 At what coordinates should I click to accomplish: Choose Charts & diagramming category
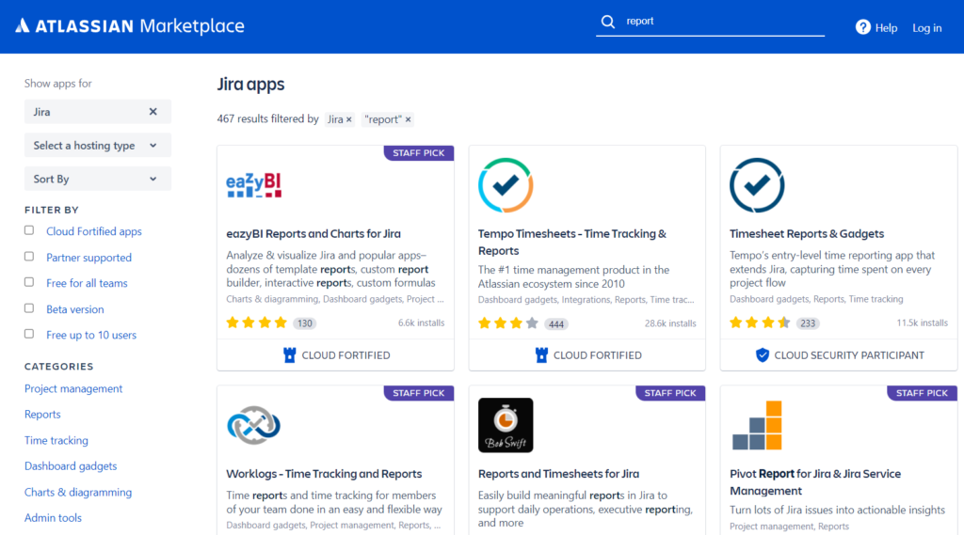click(78, 492)
